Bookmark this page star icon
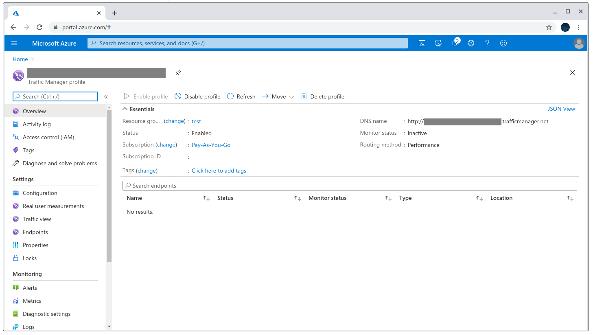Image resolution: width=593 pixels, height=335 pixels. (x=549, y=27)
